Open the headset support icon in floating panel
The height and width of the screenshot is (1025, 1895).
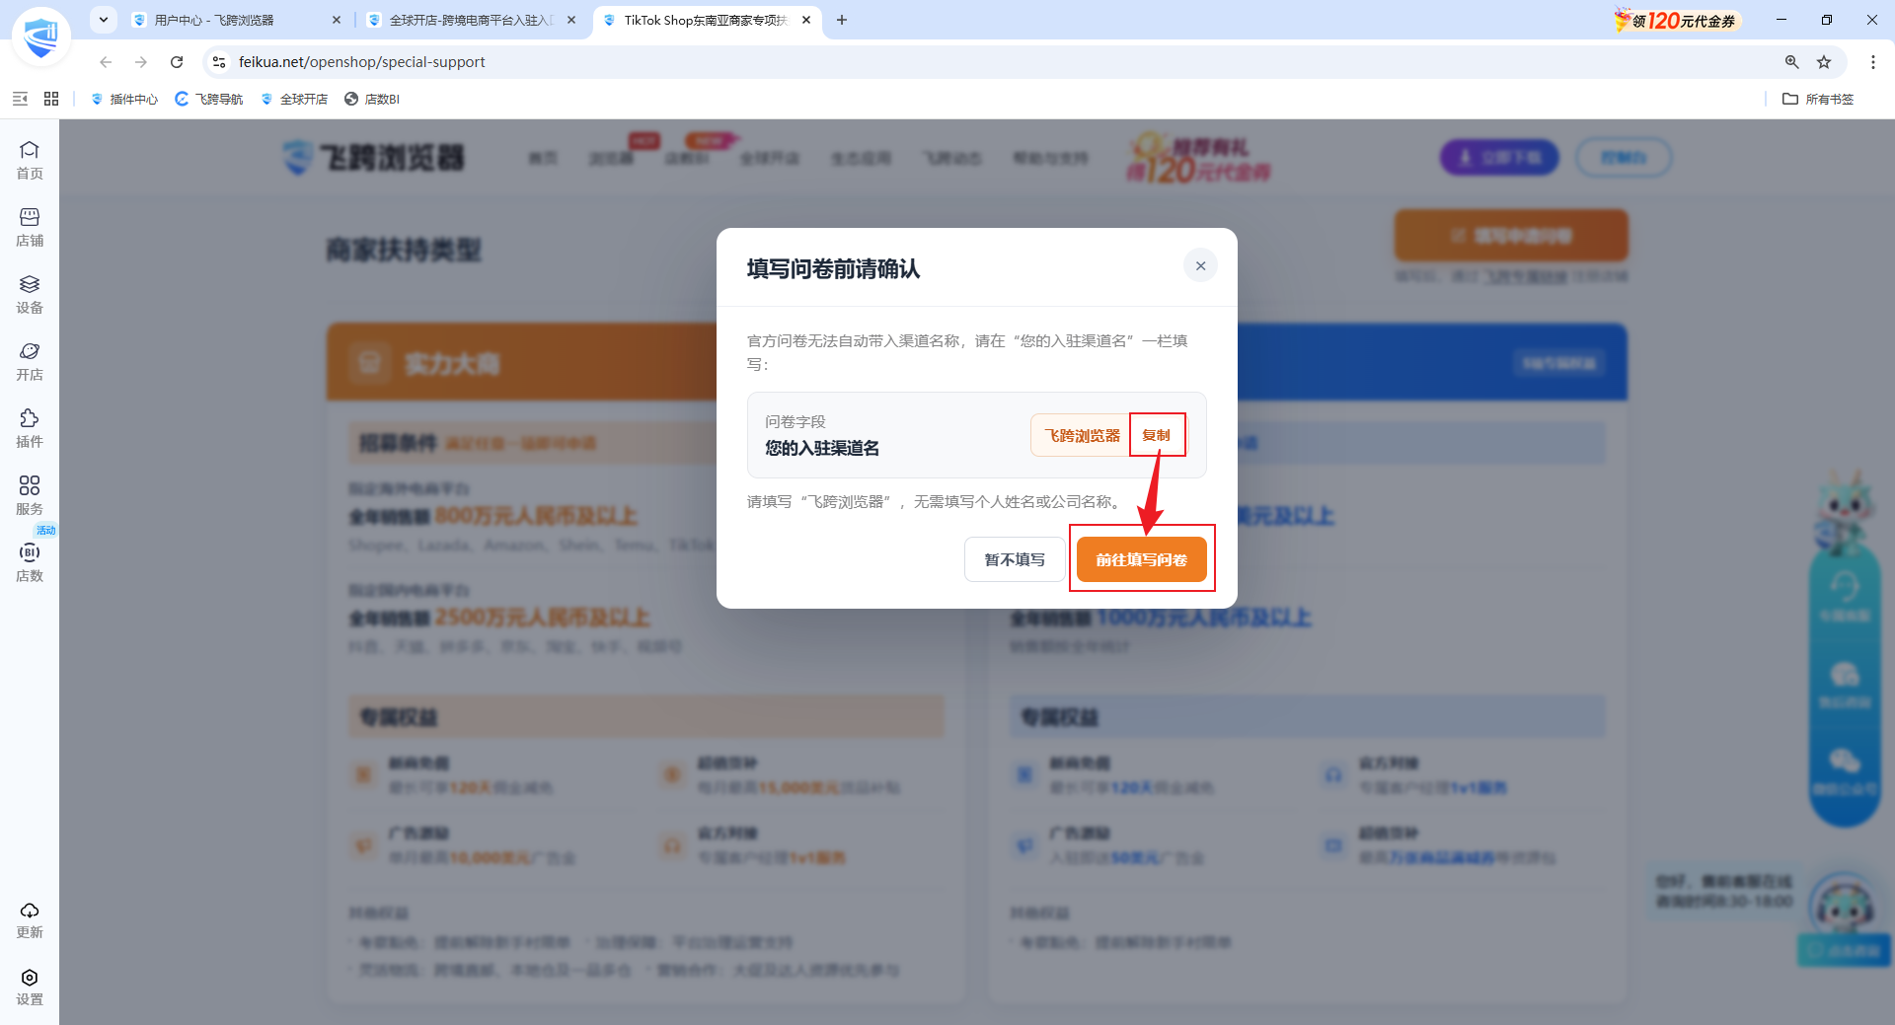(x=1845, y=596)
